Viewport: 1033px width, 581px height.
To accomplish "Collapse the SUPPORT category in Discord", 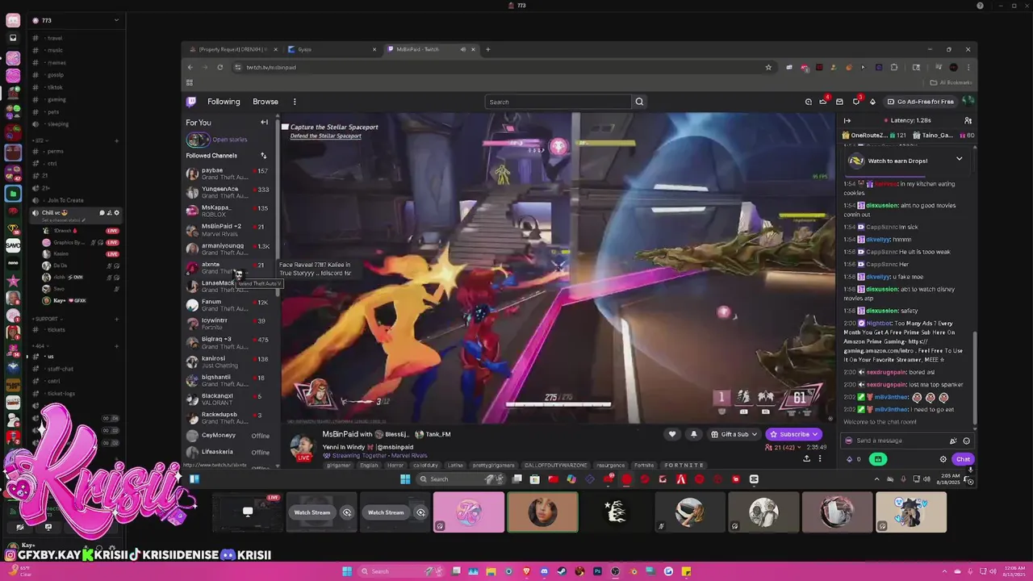I will [46, 319].
